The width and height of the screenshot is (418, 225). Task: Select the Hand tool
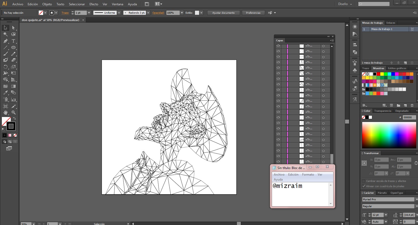(x=5, y=112)
